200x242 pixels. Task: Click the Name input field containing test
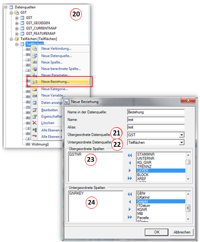click(156, 119)
